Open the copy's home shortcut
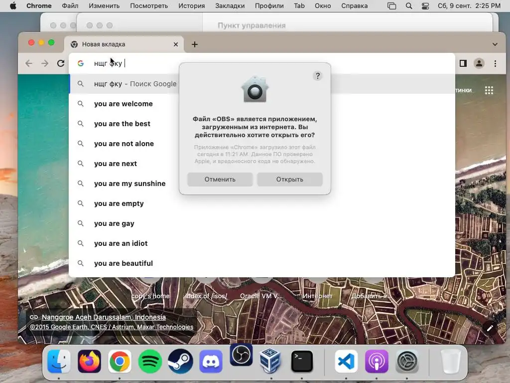Viewport: 510px width, 383px height. (150, 296)
